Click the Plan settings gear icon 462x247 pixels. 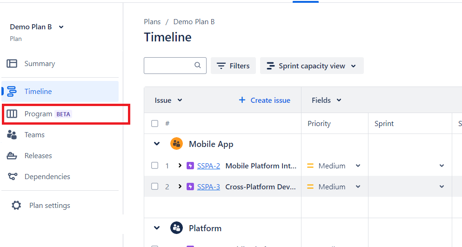pyautogui.click(x=16, y=206)
